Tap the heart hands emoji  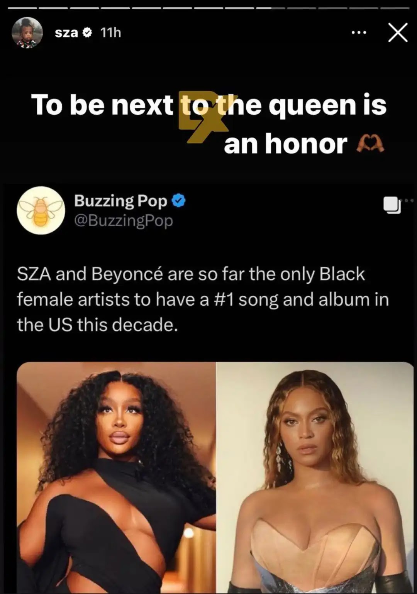[x=370, y=144]
